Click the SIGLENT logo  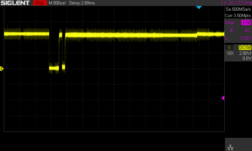pyautogui.click(x=15, y=3)
